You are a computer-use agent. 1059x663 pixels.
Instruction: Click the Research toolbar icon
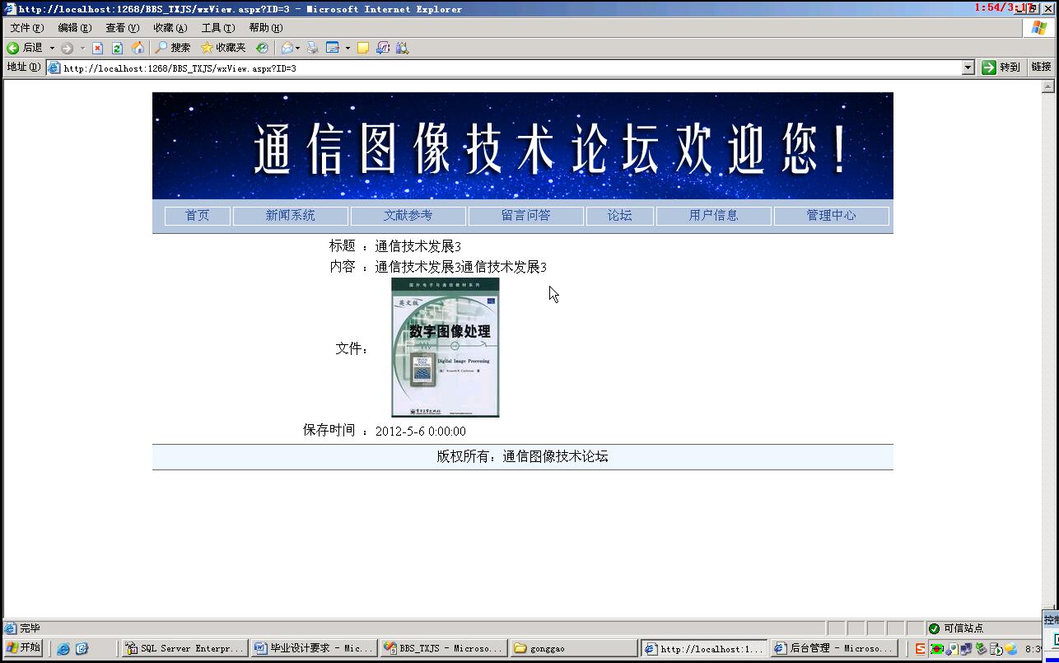(403, 48)
